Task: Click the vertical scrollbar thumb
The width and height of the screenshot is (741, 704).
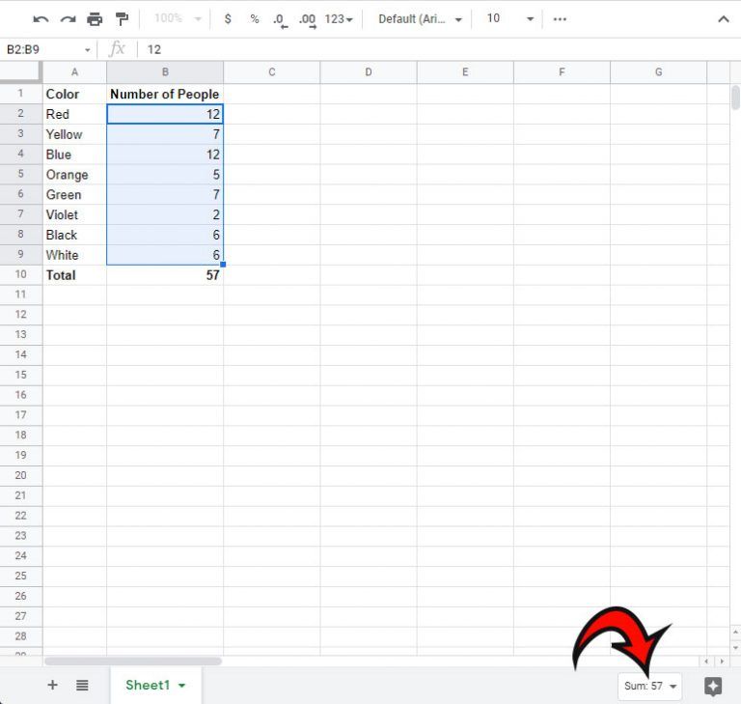Action: coord(735,98)
